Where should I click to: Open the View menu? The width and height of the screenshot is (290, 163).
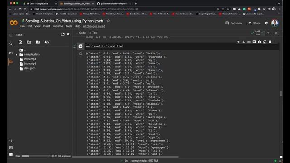pos(38,26)
